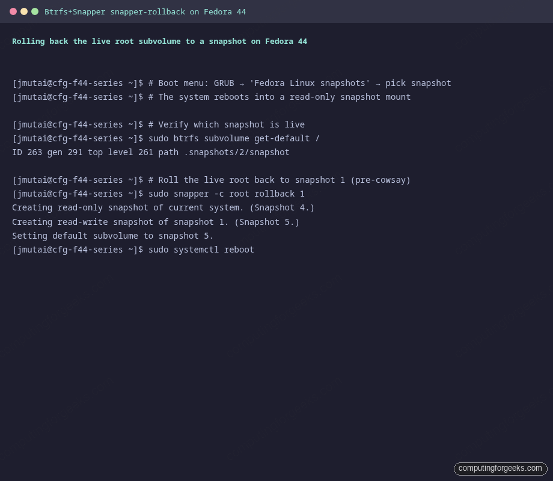Click the yellow minimize window dot
The width and height of the screenshot is (553, 481).
click(24, 11)
